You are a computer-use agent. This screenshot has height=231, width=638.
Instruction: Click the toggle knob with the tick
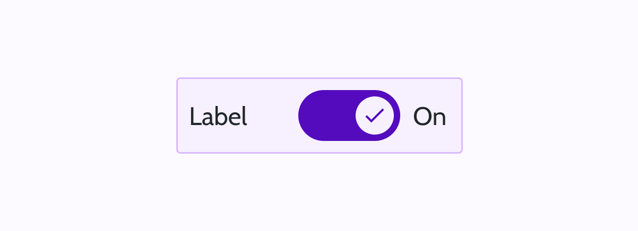pos(375,115)
